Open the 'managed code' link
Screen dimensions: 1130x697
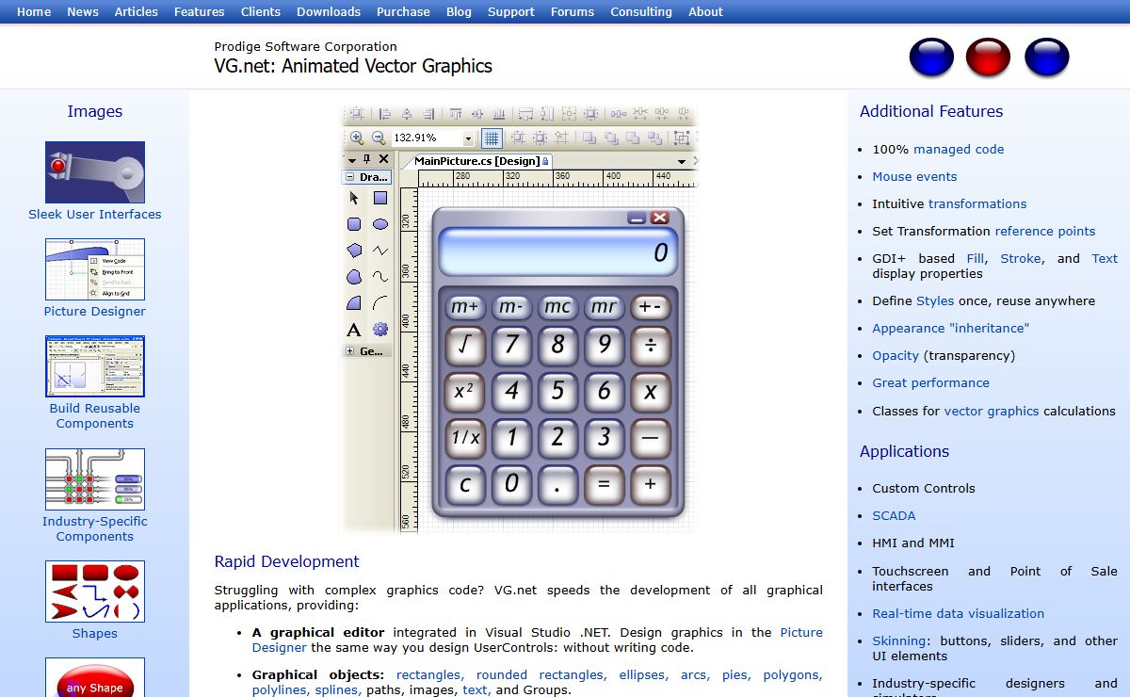tap(959, 149)
